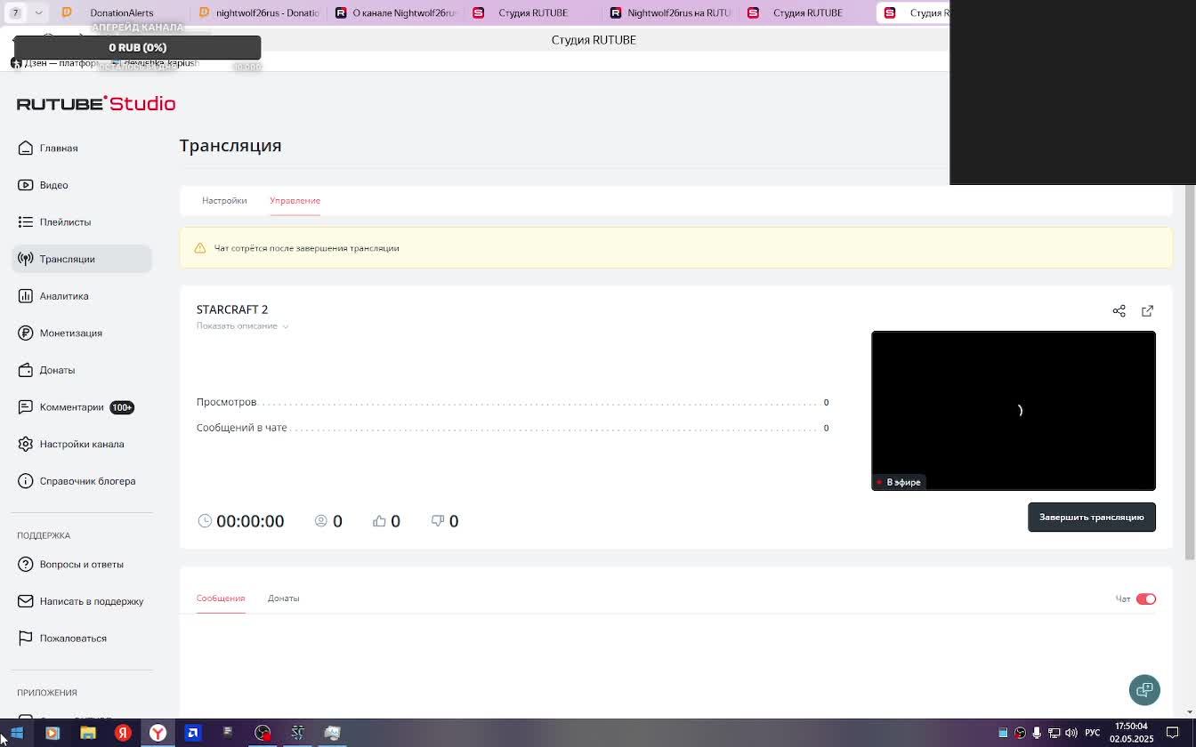Open Видео section in sidebar
The width and height of the screenshot is (1196, 747).
53,185
